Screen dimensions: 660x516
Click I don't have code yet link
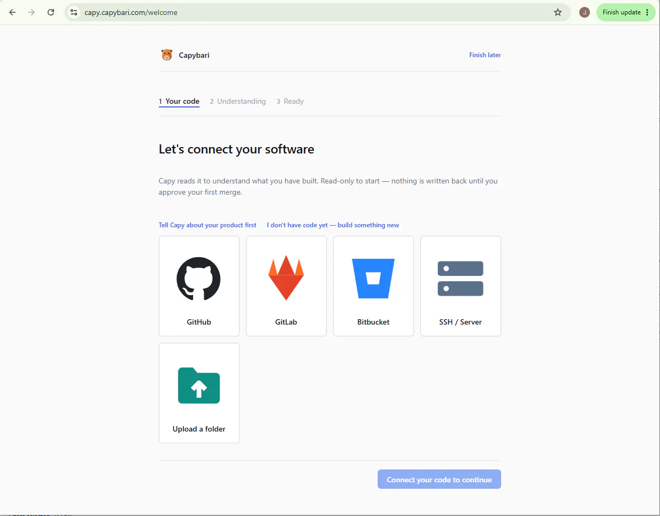click(333, 225)
